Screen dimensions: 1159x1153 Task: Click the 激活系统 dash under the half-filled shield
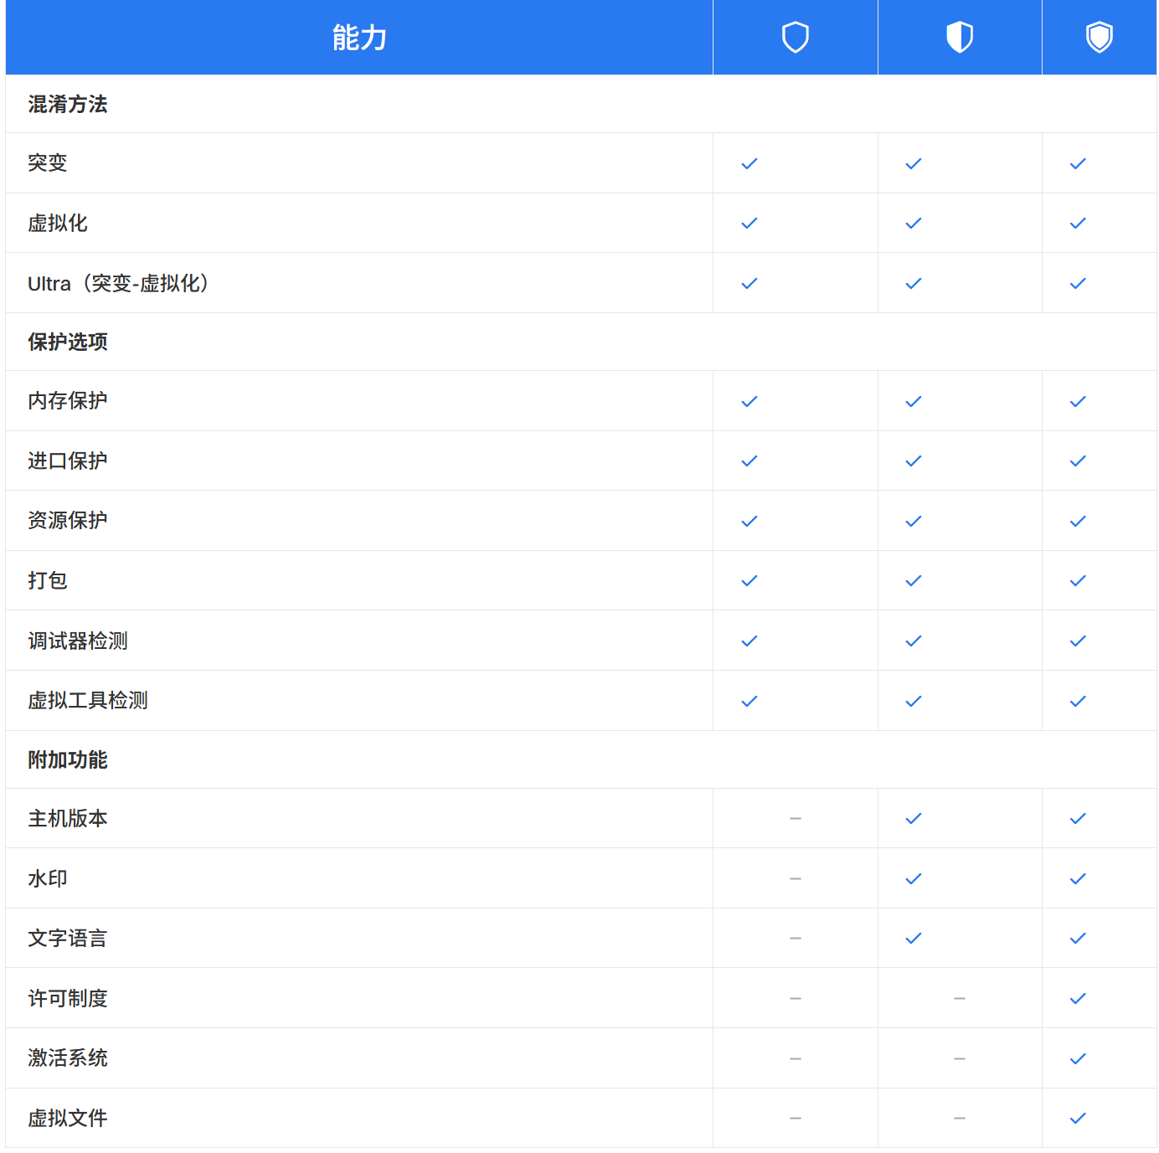pyautogui.click(x=959, y=1058)
